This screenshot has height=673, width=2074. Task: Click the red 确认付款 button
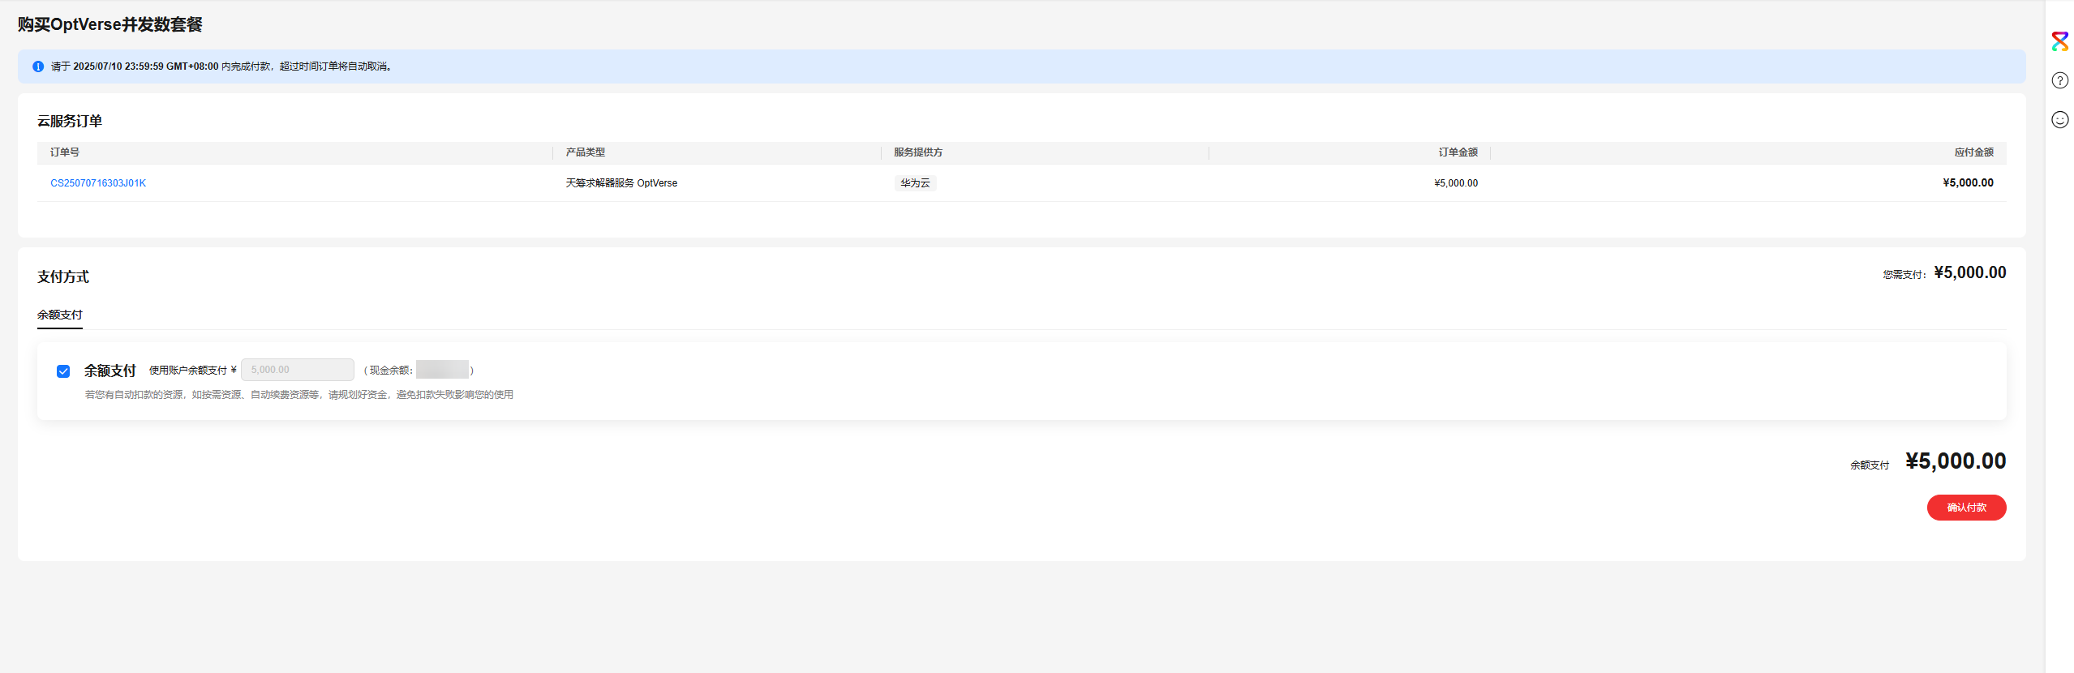pyautogui.click(x=1966, y=508)
